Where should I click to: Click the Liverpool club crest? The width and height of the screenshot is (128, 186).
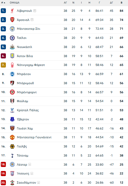tap(12, 11)
